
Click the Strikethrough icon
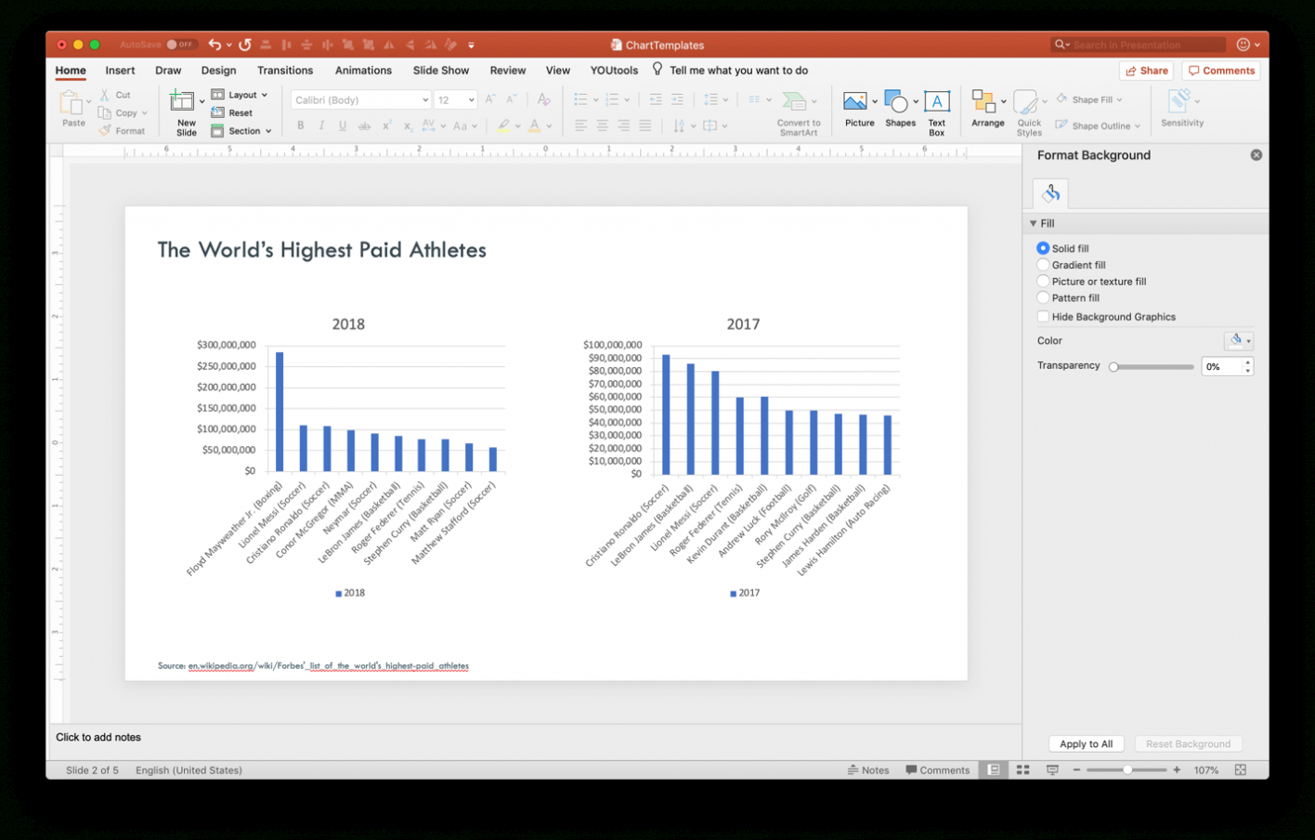coord(364,125)
